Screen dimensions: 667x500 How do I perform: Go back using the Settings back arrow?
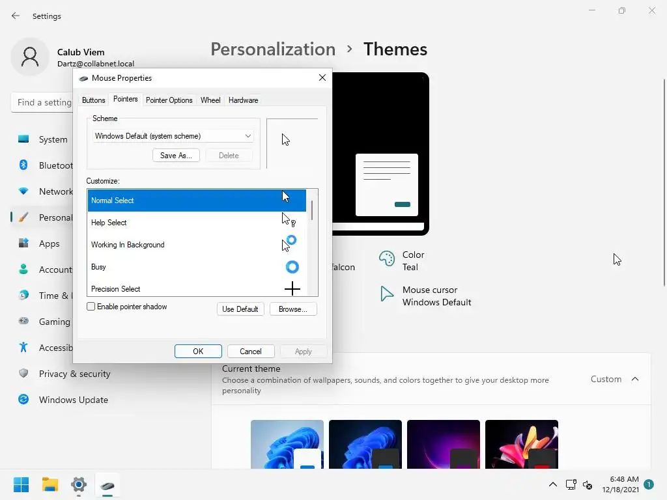(x=16, y=16)
